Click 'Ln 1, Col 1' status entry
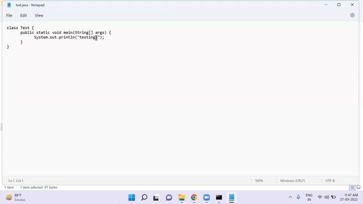Image resolution: width=363 pixels, height=204 pixels. (16, 181)
